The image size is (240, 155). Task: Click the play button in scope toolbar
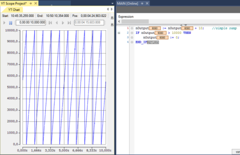click(x=4, y=23)
